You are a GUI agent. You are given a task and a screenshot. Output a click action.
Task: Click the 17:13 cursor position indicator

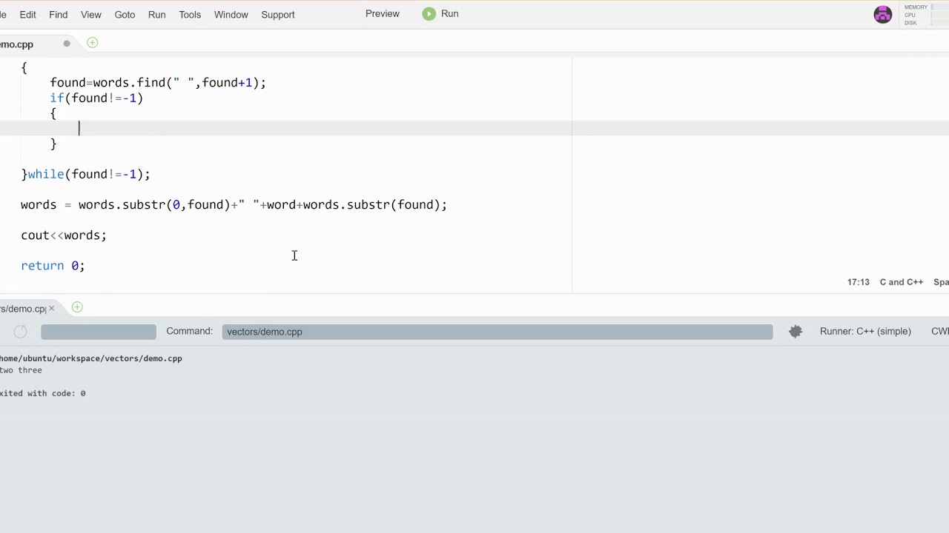click(x=858, y=282)
